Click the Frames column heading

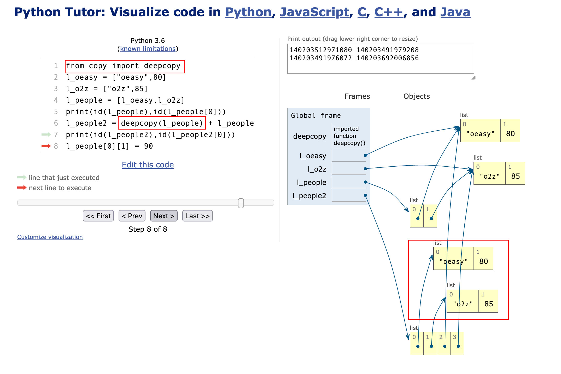(x=357, y=96)
